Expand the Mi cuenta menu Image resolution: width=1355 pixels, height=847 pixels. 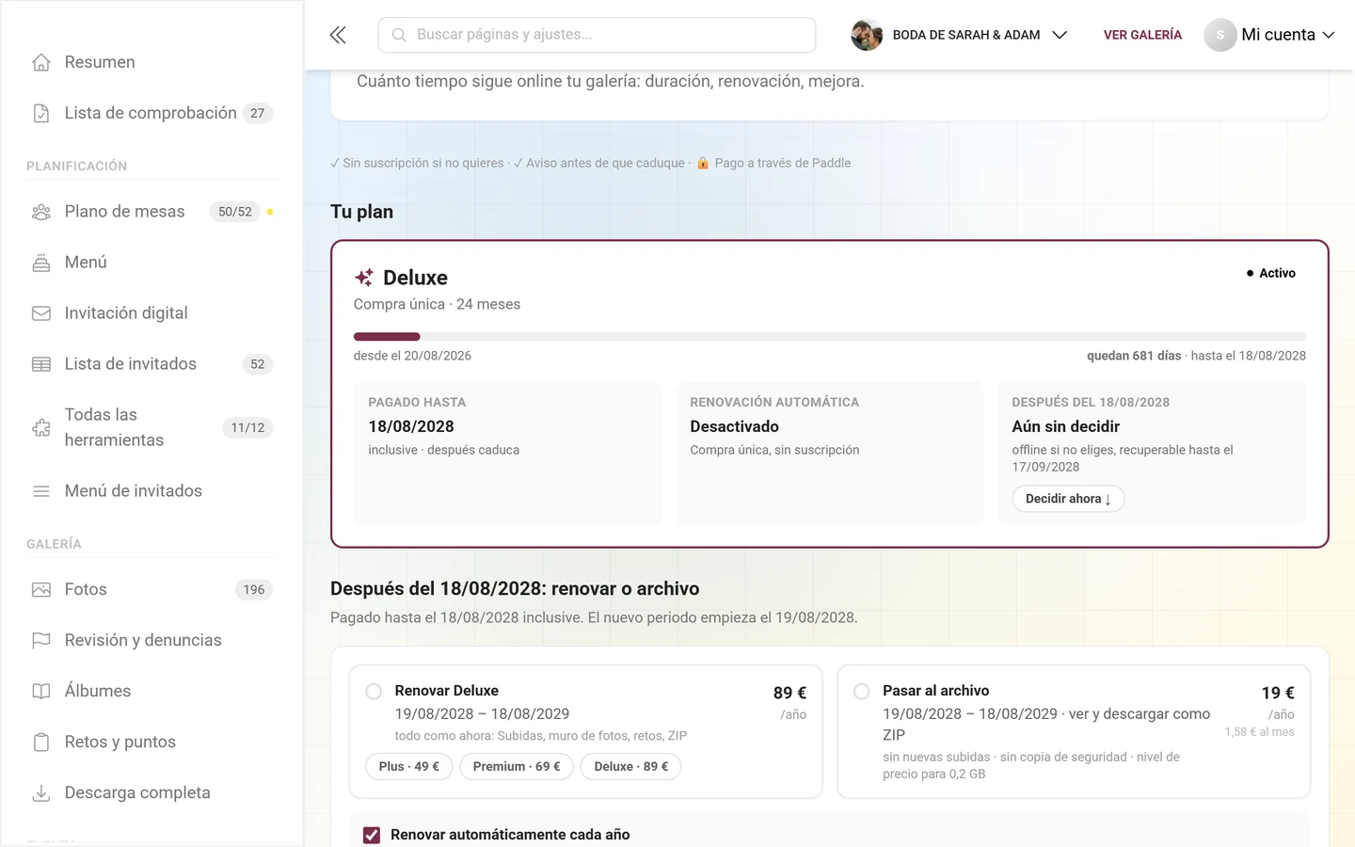(x=1270, y=35)
